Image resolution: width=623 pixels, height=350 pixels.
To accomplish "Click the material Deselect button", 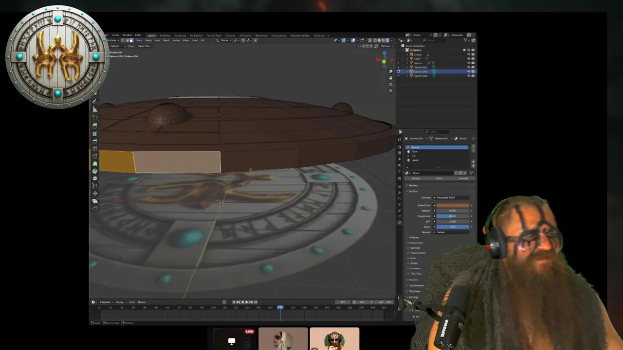I will [463, 178].
